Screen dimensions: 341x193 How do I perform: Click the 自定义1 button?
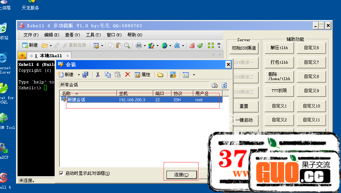pyautogui.click(x=279, y=106)
